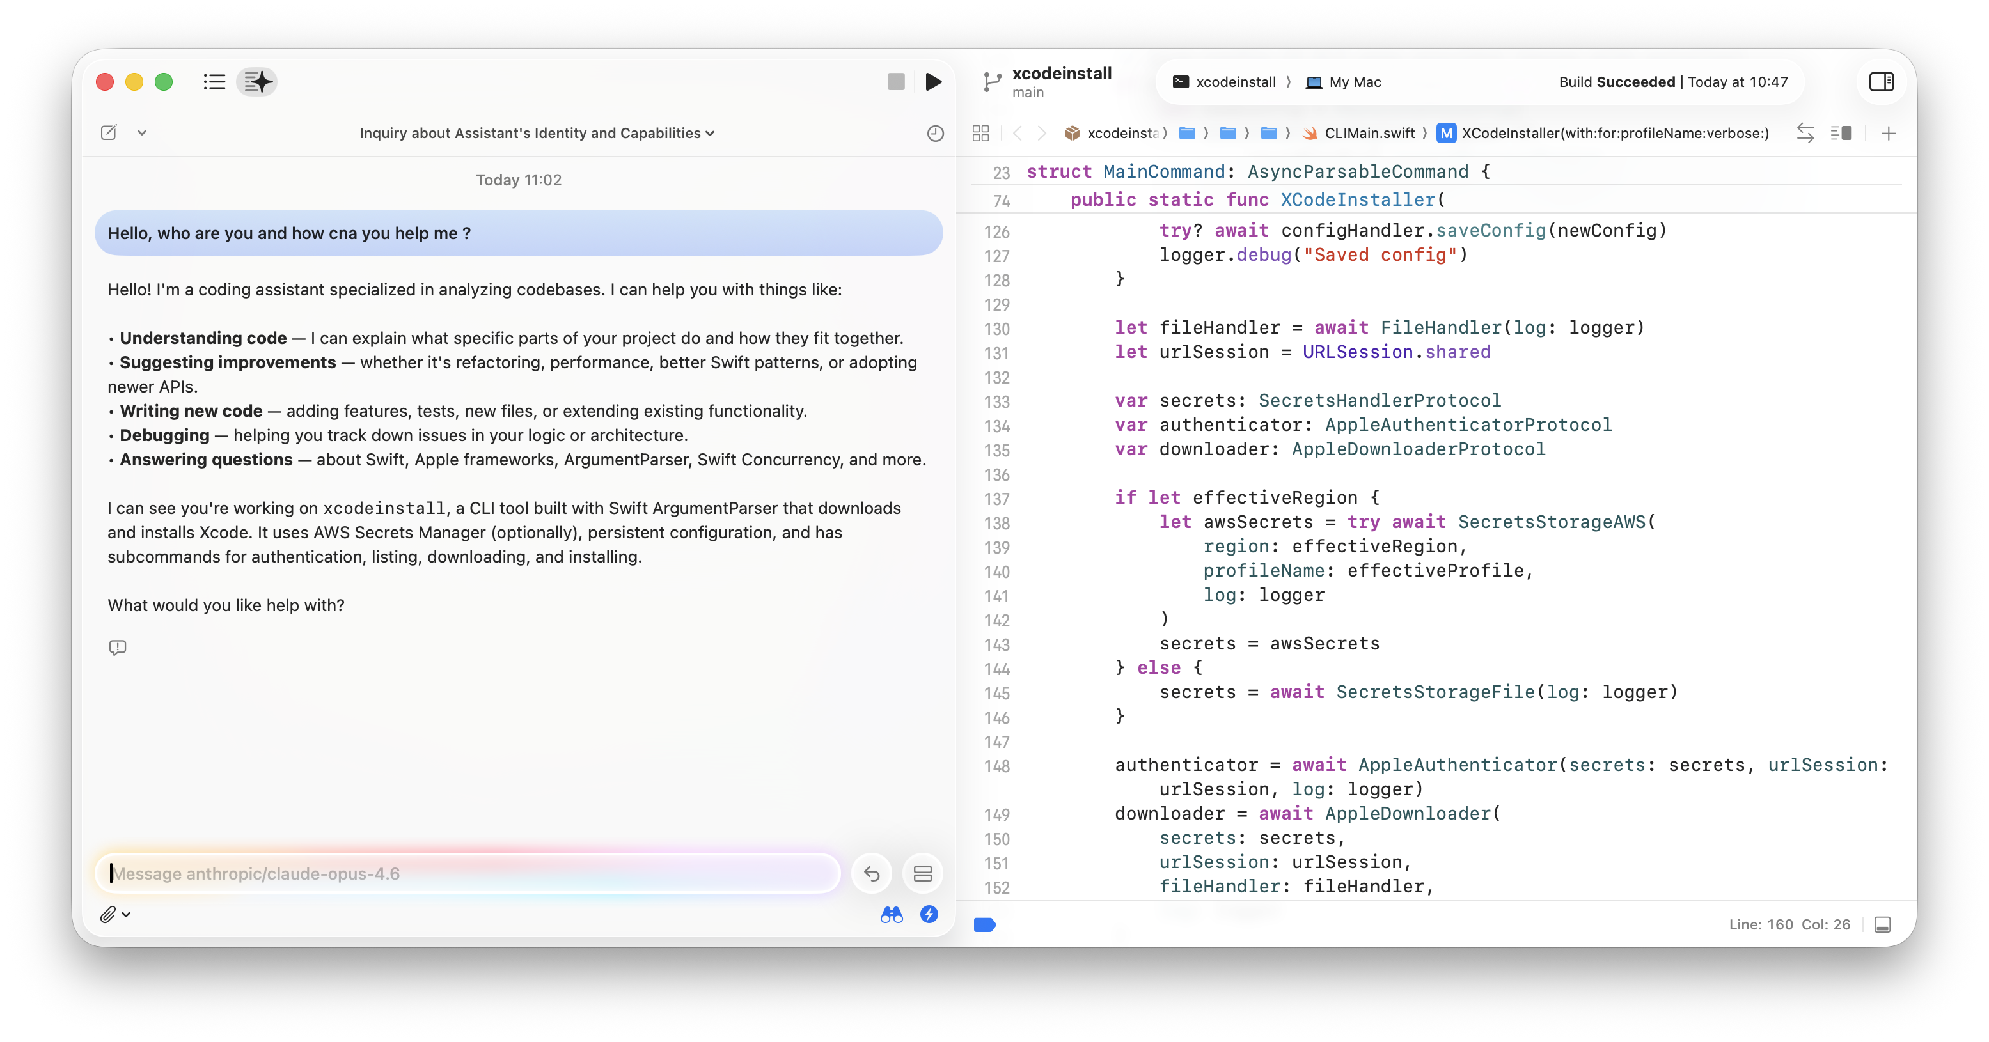
Task: Open chat history via the clock icon
Action: (x=935, y=133)
